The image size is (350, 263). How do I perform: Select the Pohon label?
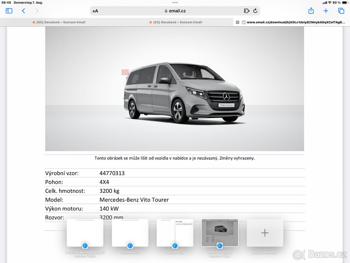[54, 182]
